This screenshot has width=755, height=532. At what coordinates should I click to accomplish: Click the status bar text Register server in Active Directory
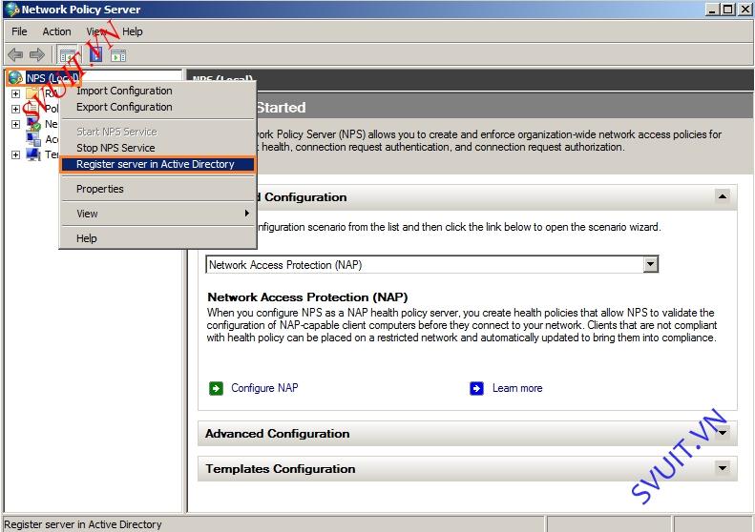(83, 524)
